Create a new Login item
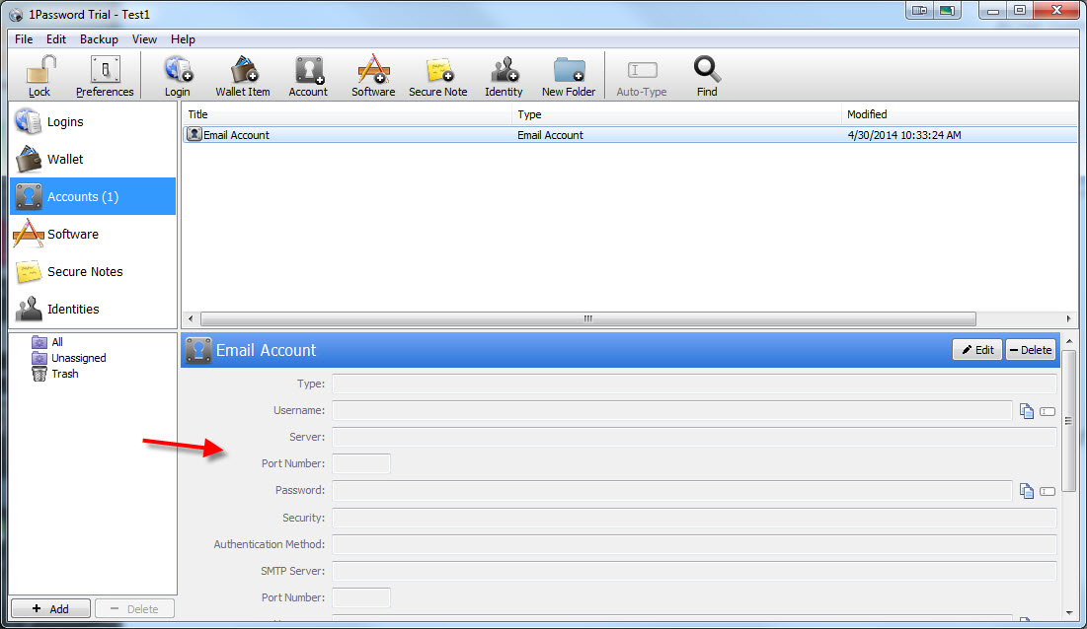This screenshot has width=1087, height=629. coord(178,76)
